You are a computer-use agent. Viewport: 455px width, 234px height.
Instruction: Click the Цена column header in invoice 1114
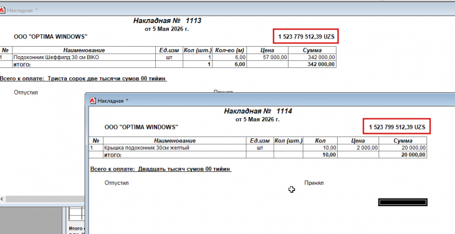tap(358, 141)
